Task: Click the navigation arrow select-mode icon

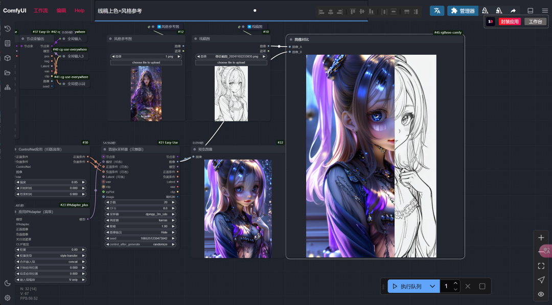Action: [541, 280]
